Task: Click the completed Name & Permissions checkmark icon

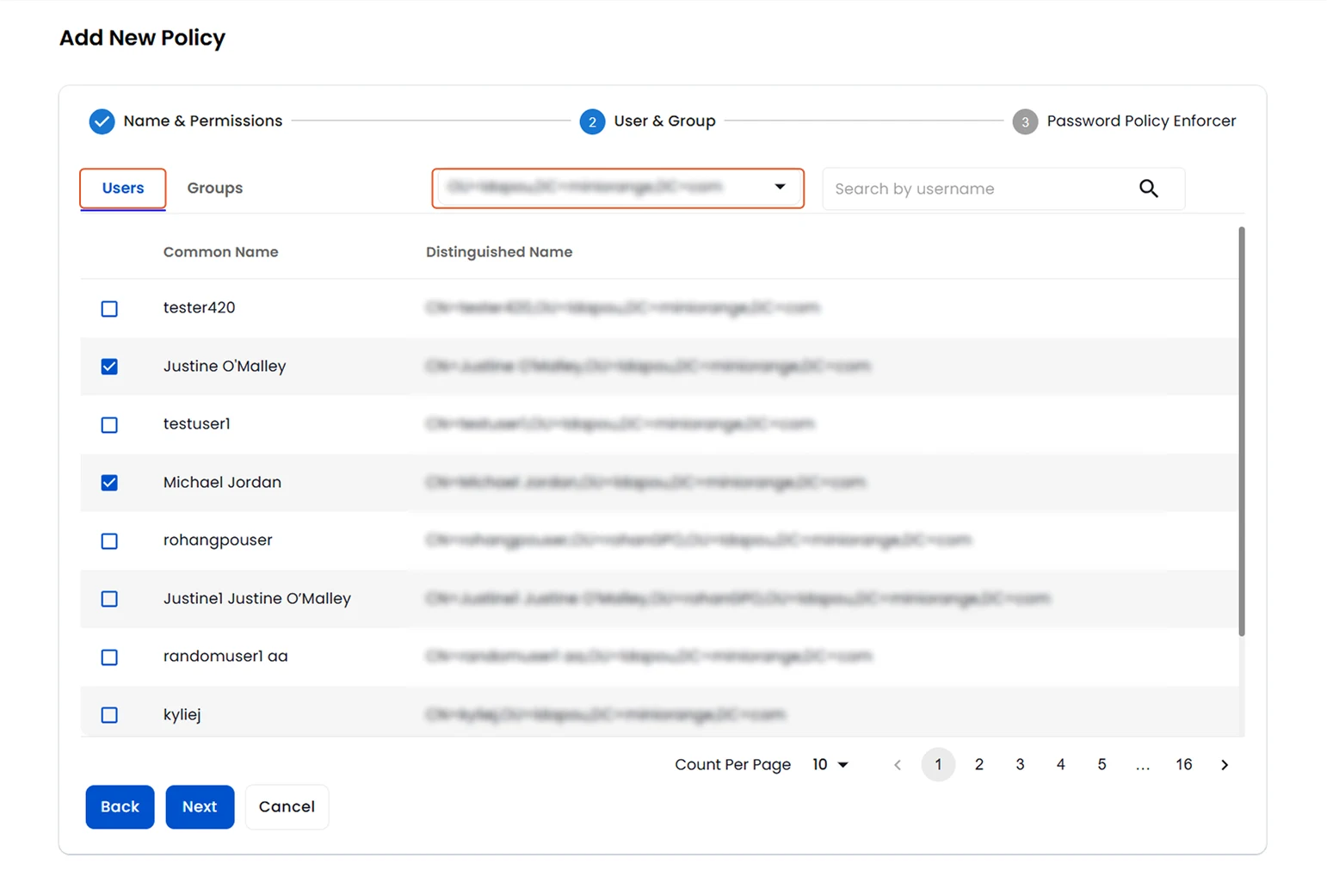Action: point(102,121)
